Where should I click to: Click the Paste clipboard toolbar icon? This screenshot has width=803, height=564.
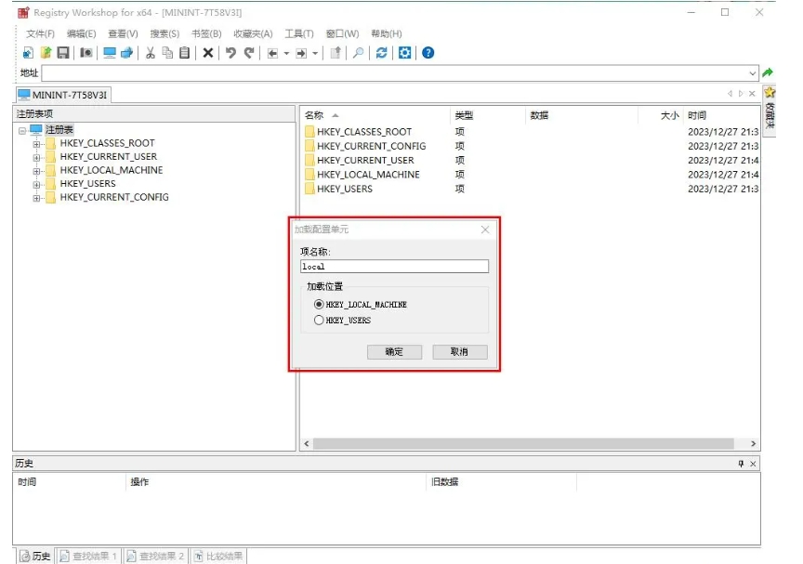tap(185, 53)
